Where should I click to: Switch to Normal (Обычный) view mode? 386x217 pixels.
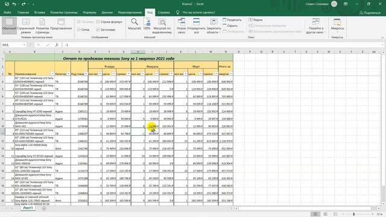(9, 25)
